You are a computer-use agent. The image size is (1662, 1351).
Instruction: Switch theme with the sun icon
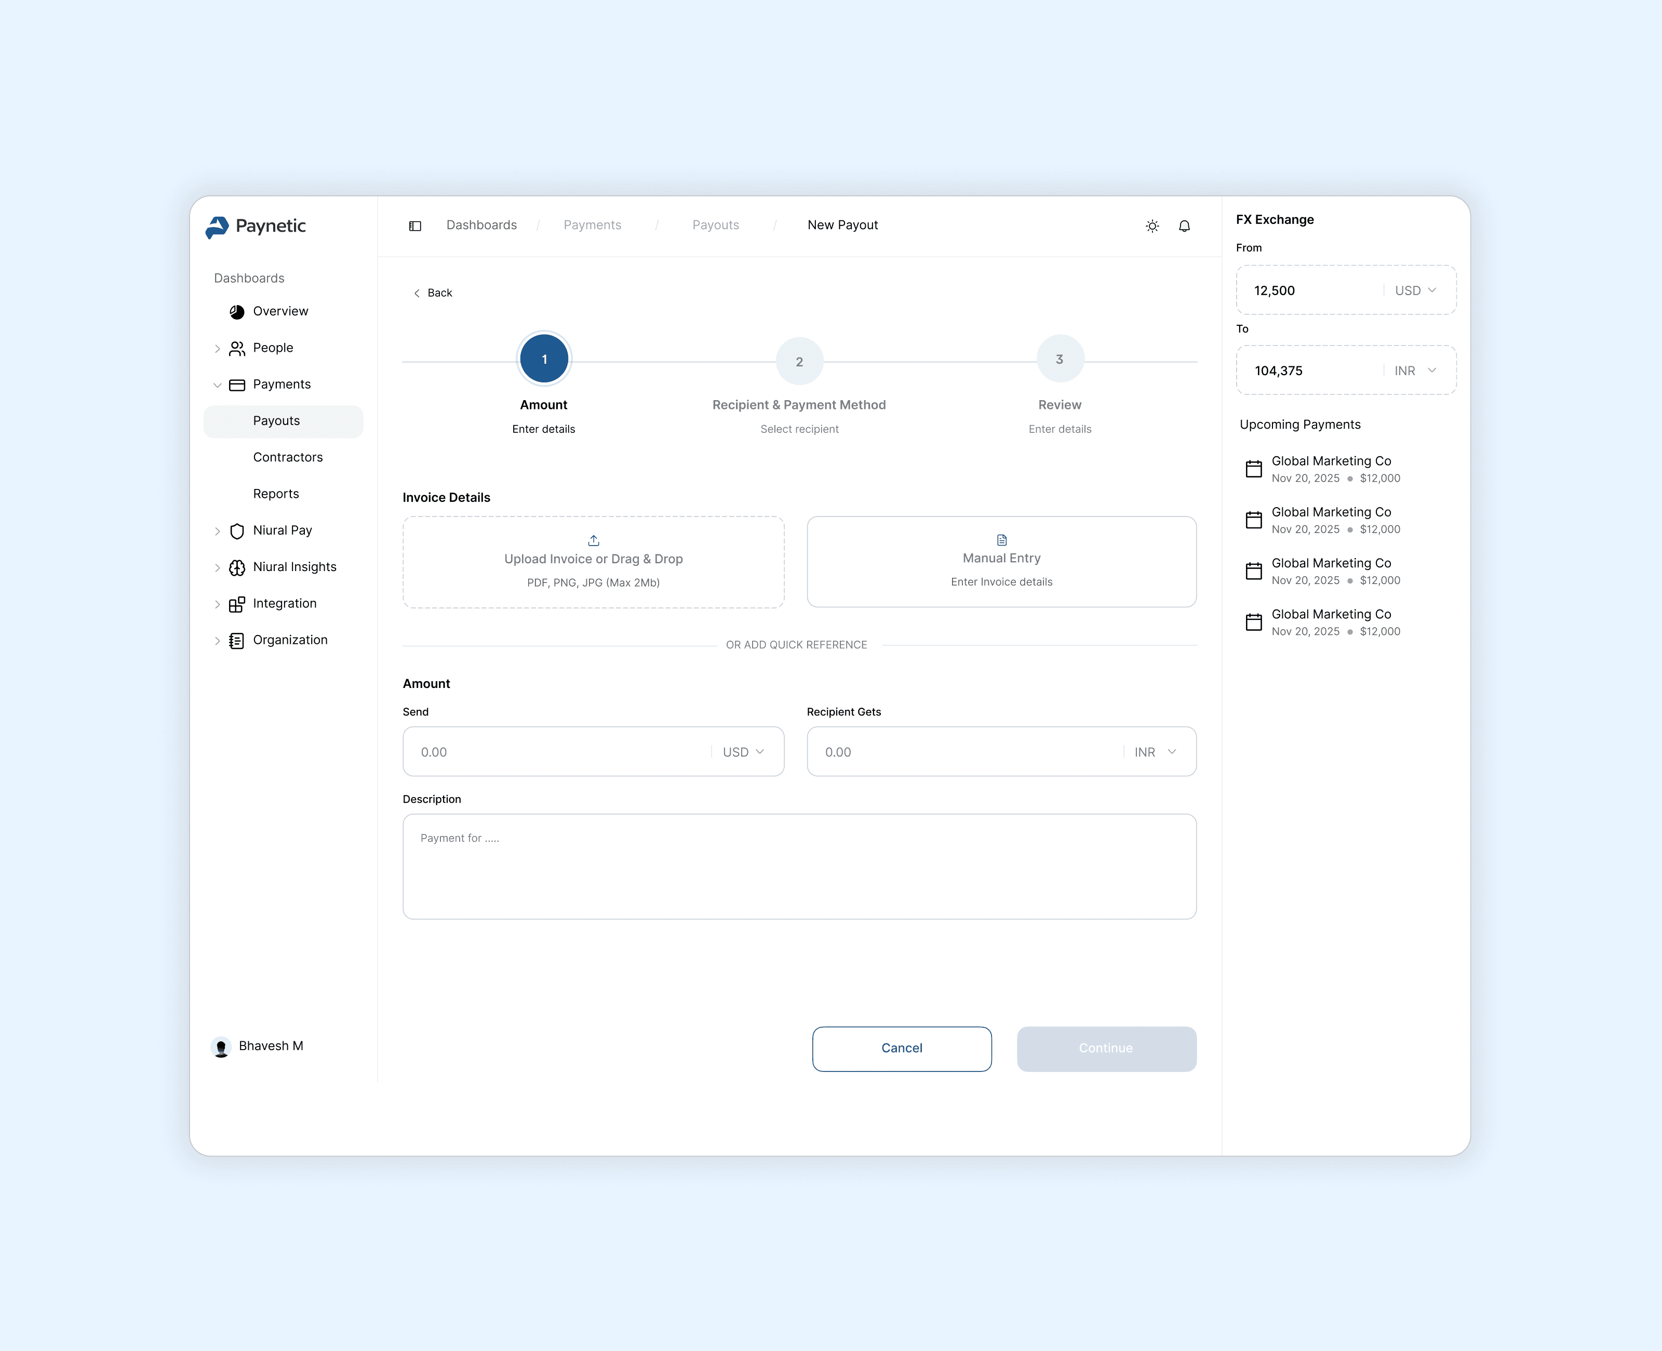coord(1152,226)
